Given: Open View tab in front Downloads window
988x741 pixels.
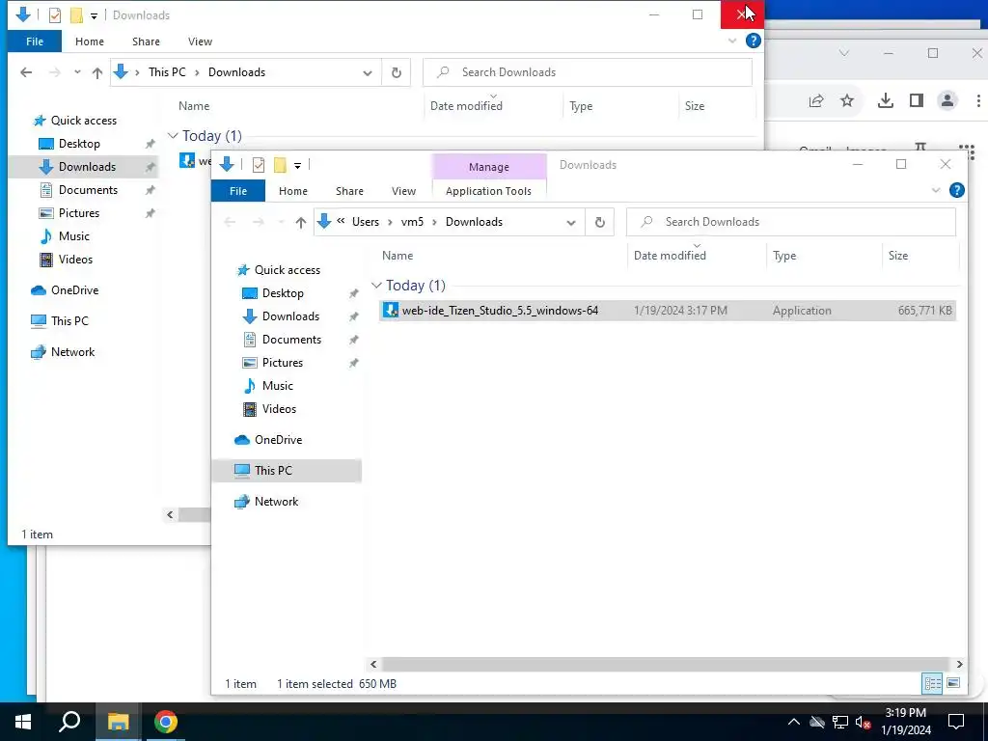Looking at the screenshot, I should [x=403, y=191].
